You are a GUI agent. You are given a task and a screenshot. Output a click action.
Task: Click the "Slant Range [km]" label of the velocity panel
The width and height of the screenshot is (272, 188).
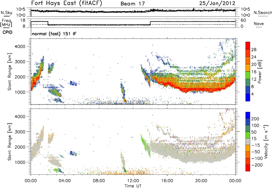(10, 142)
